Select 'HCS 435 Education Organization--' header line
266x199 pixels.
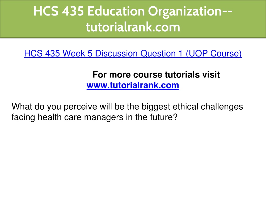click(133, 11)
